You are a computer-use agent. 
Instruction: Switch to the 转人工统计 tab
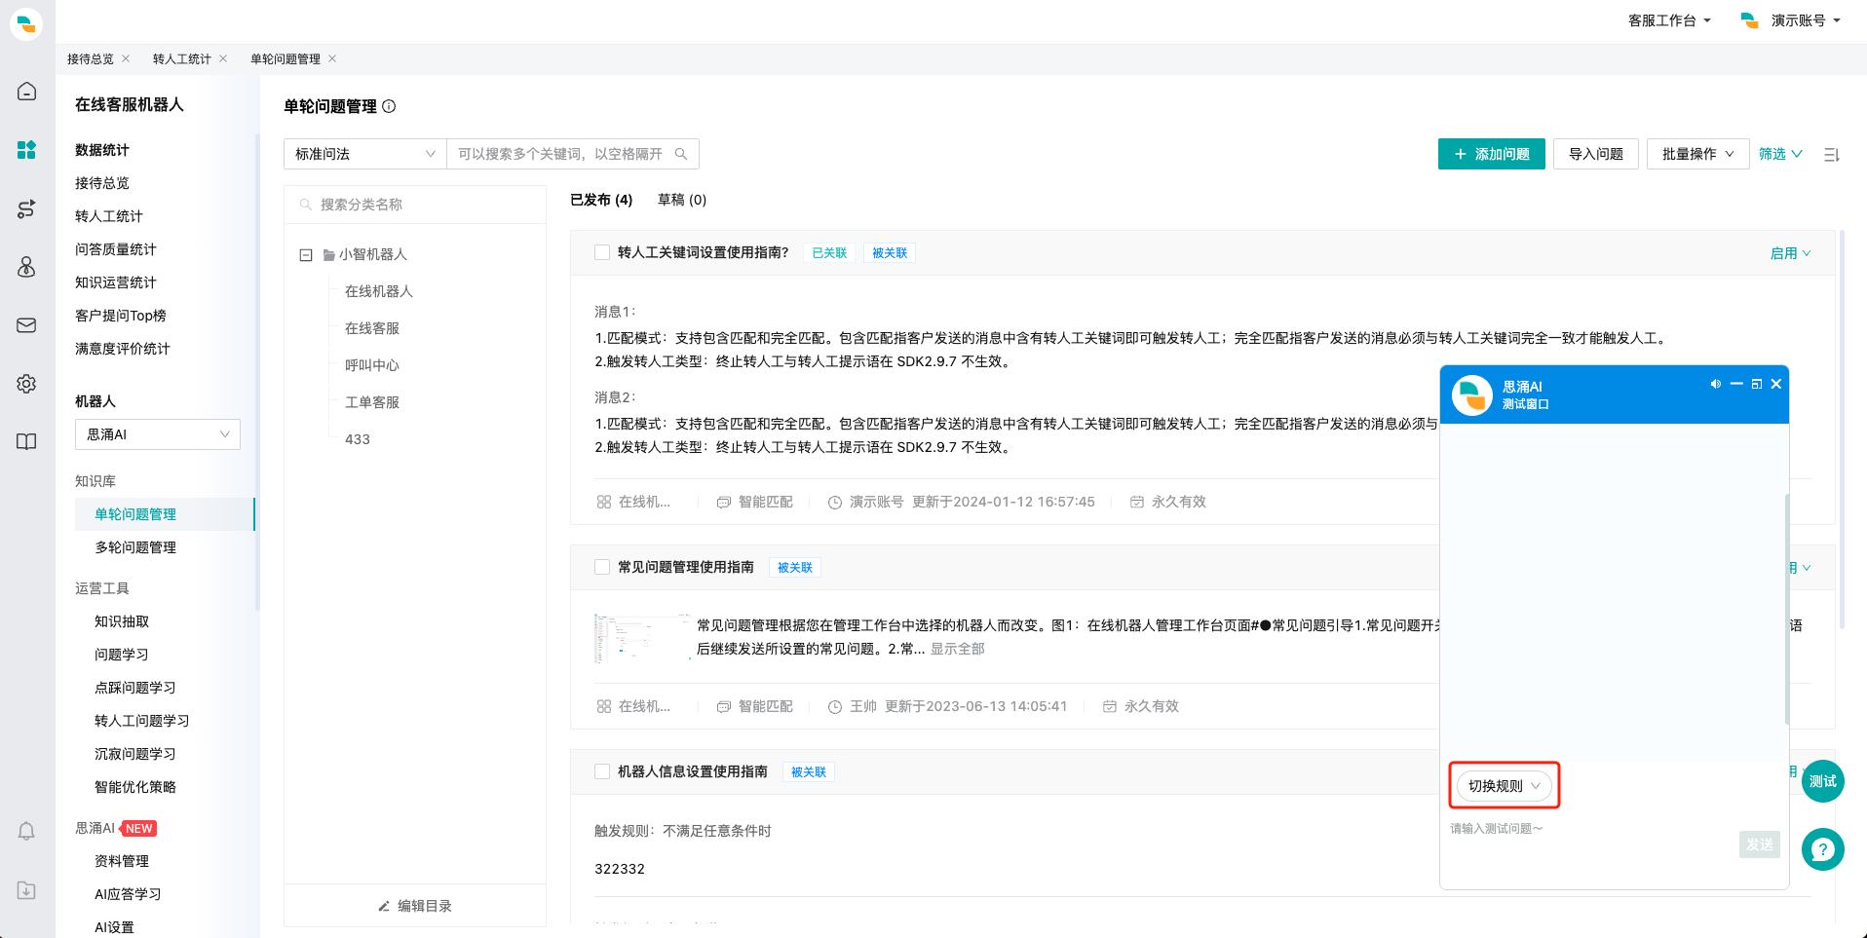tap(182, 58)
